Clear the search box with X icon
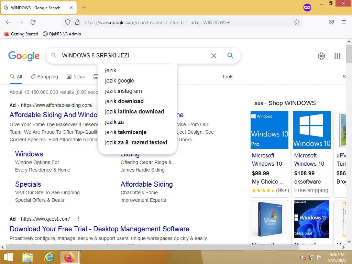Viewport: 352px width, 264px height. pyautogui.click(x=214, y=55)
